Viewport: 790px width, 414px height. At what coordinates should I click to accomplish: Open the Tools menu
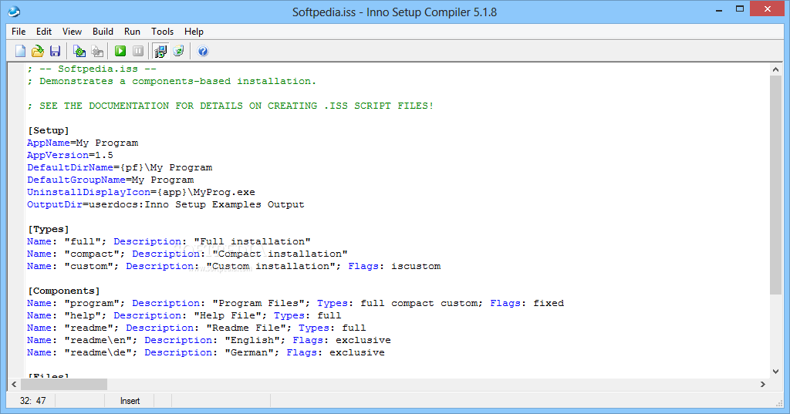[162, 32]
